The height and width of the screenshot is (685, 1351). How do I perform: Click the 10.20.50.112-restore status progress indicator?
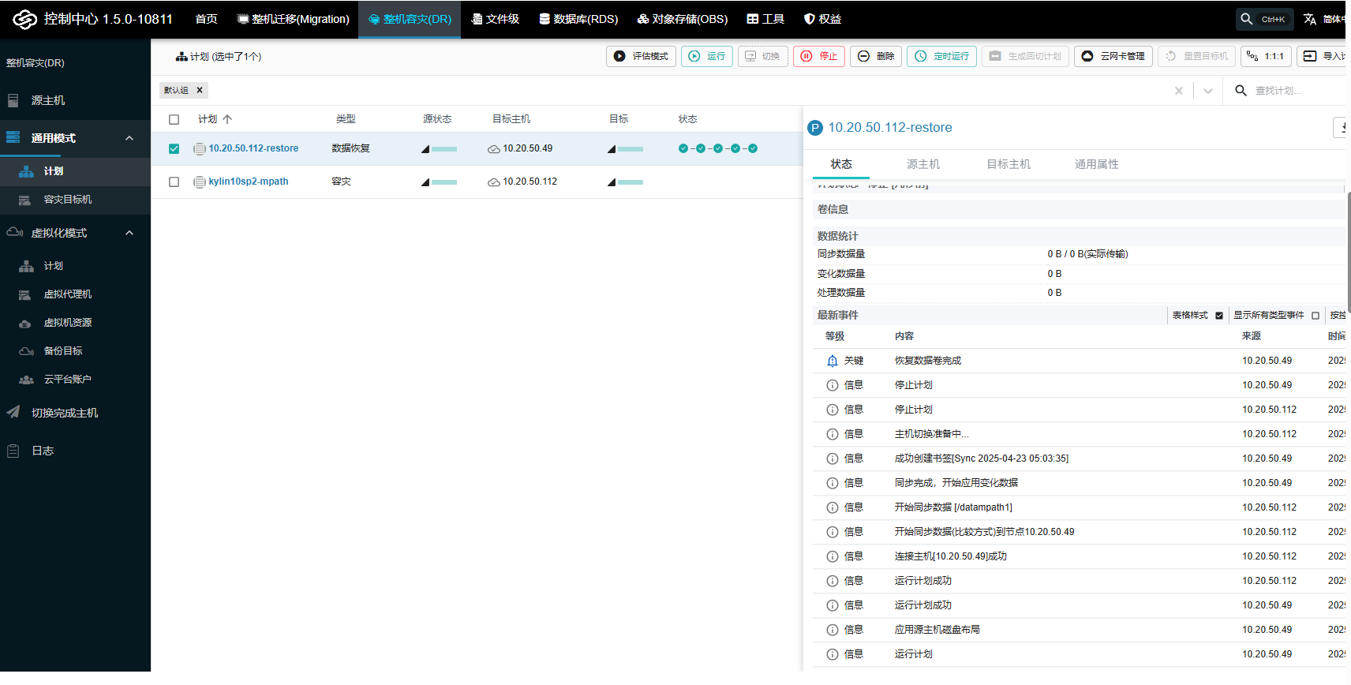tap(717, 148)
